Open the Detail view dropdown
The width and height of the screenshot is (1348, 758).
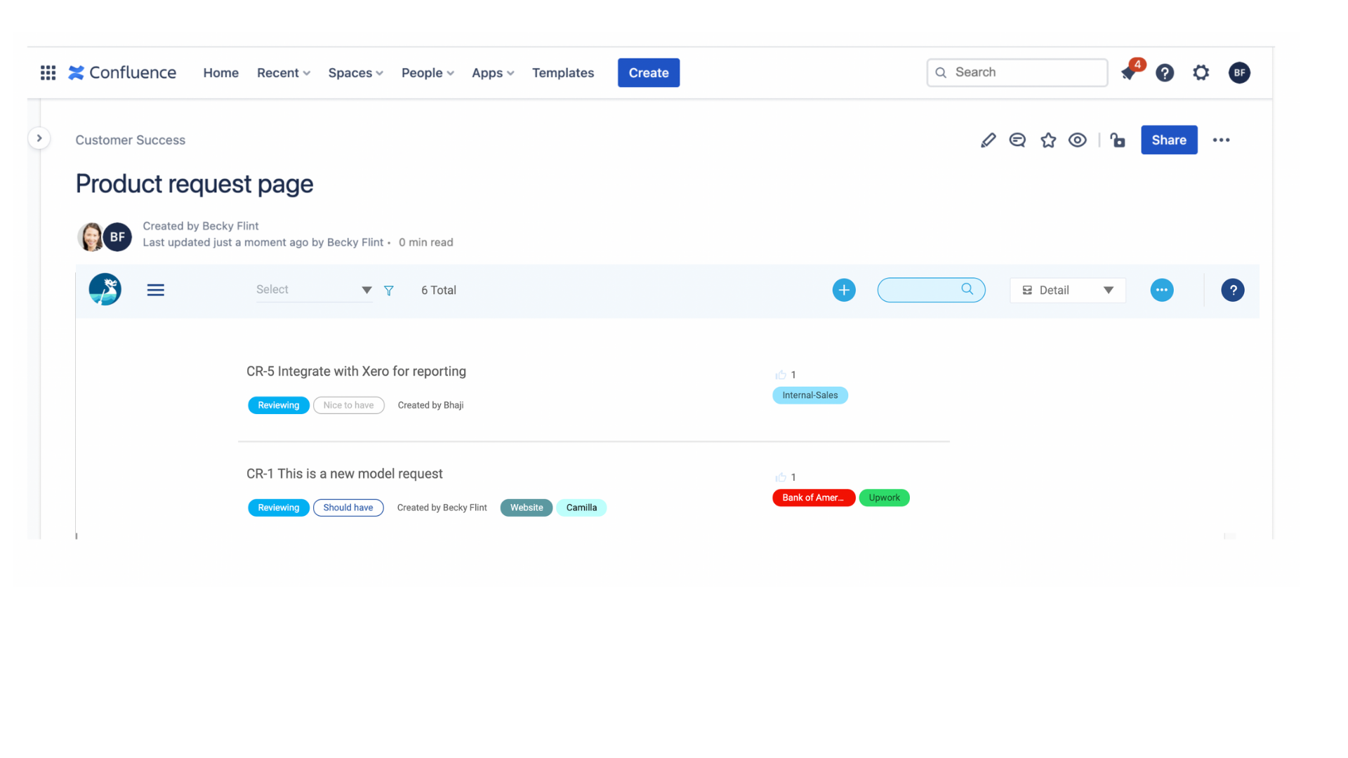1067,290
